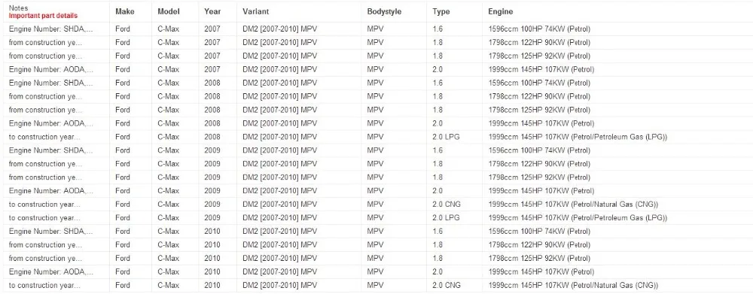Click the 2007 1798ccm 125HP 92KW engine cell
The width and height of the screenshot is (753, 294).
(x=539, y=56)
